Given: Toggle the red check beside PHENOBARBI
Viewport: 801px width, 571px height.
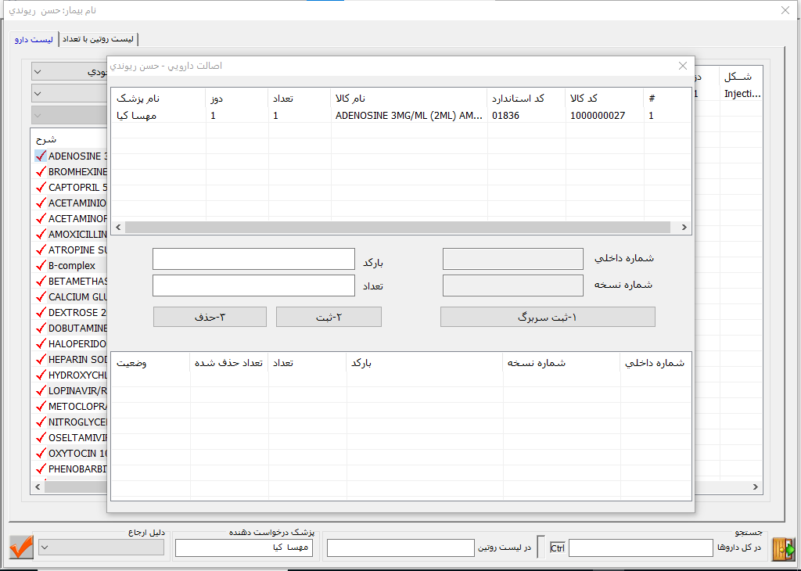Looking at the screenshot, I should click(41, 469).
